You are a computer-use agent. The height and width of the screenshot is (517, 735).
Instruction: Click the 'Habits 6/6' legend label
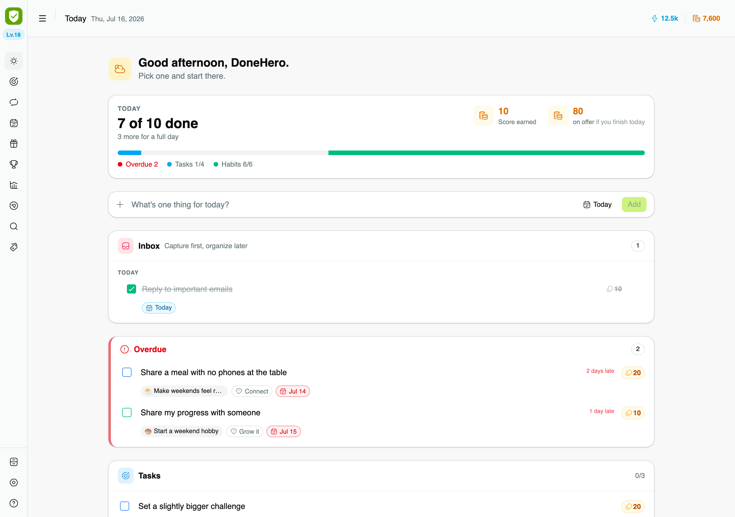pyautogui.click(x=233, y=164)
